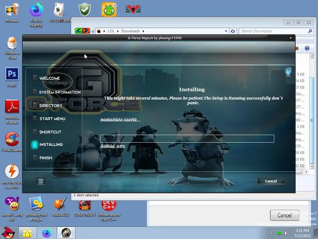This screenshot has height=239, width=318.
Task: Click the Explorer refresh button
Action: pos(233,31)
